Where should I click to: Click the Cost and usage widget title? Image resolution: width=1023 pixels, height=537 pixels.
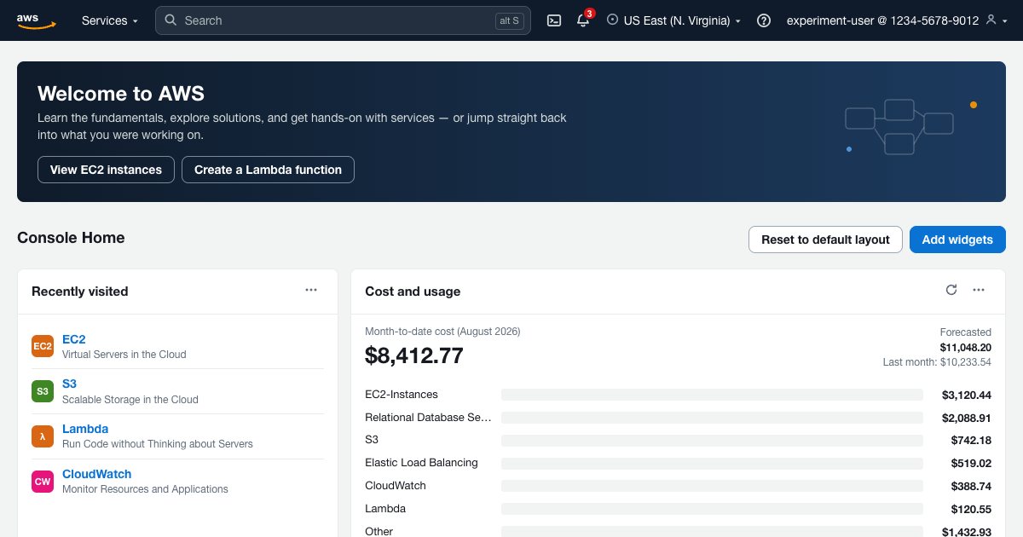[x=413, y=292]
